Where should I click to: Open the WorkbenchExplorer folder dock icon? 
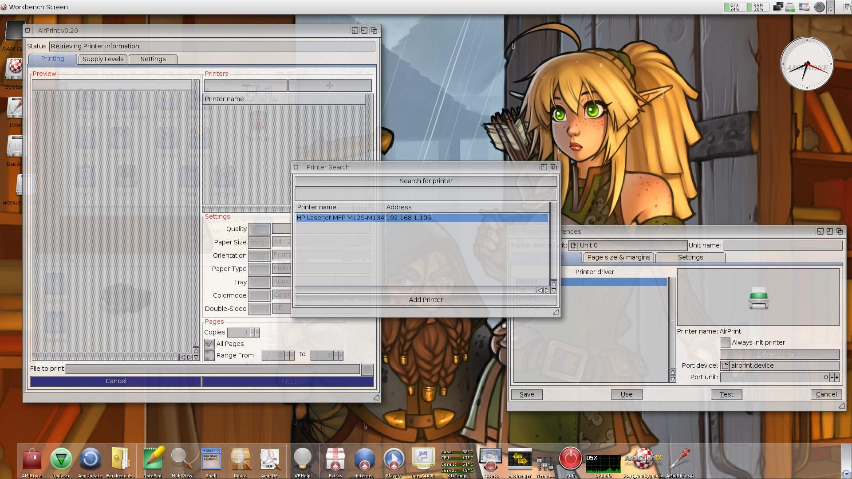(120, 459)
